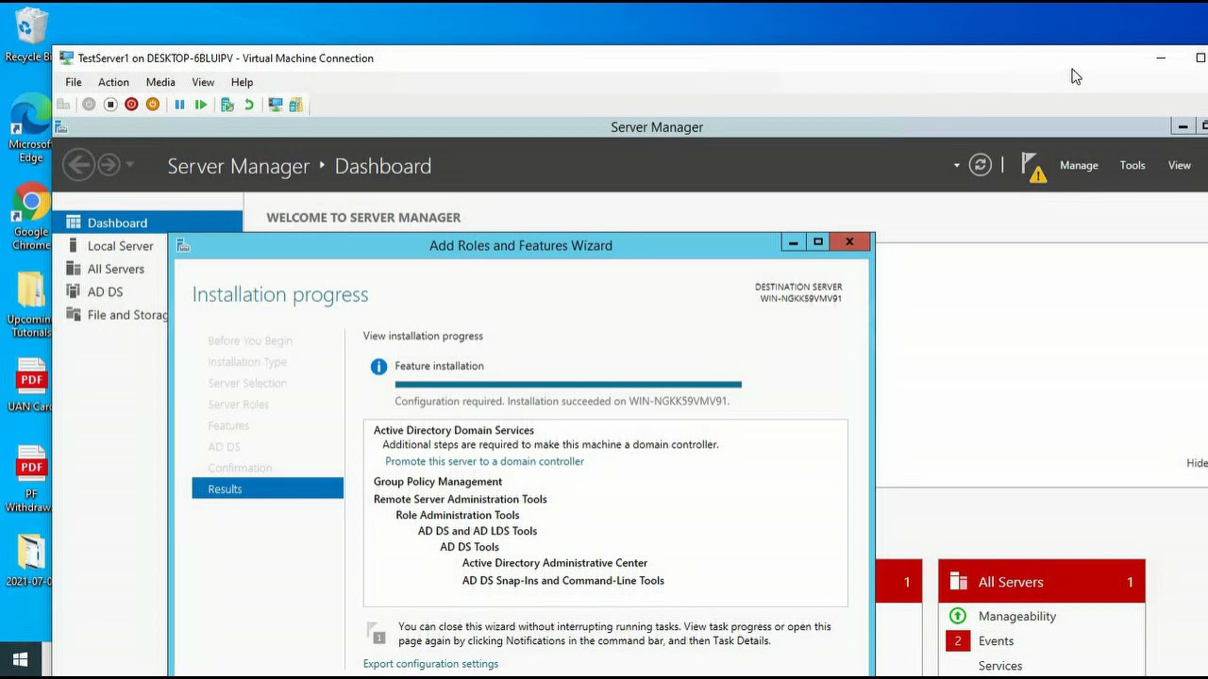Click the DESTINATION SERVER name text
This screenshot has height=679, width=1208.
click(801, 299)
